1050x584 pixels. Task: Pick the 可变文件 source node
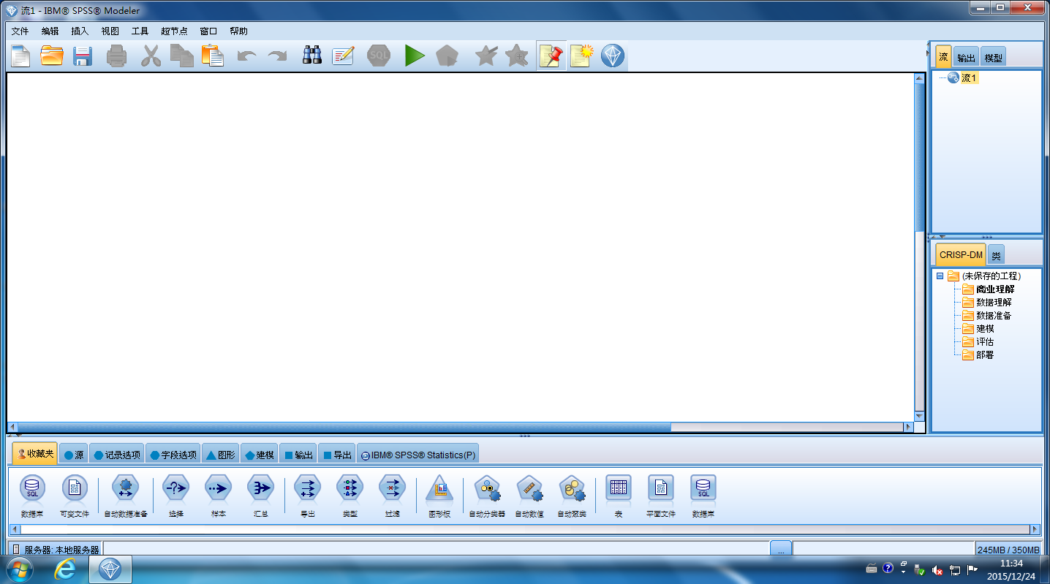point(74,488)
